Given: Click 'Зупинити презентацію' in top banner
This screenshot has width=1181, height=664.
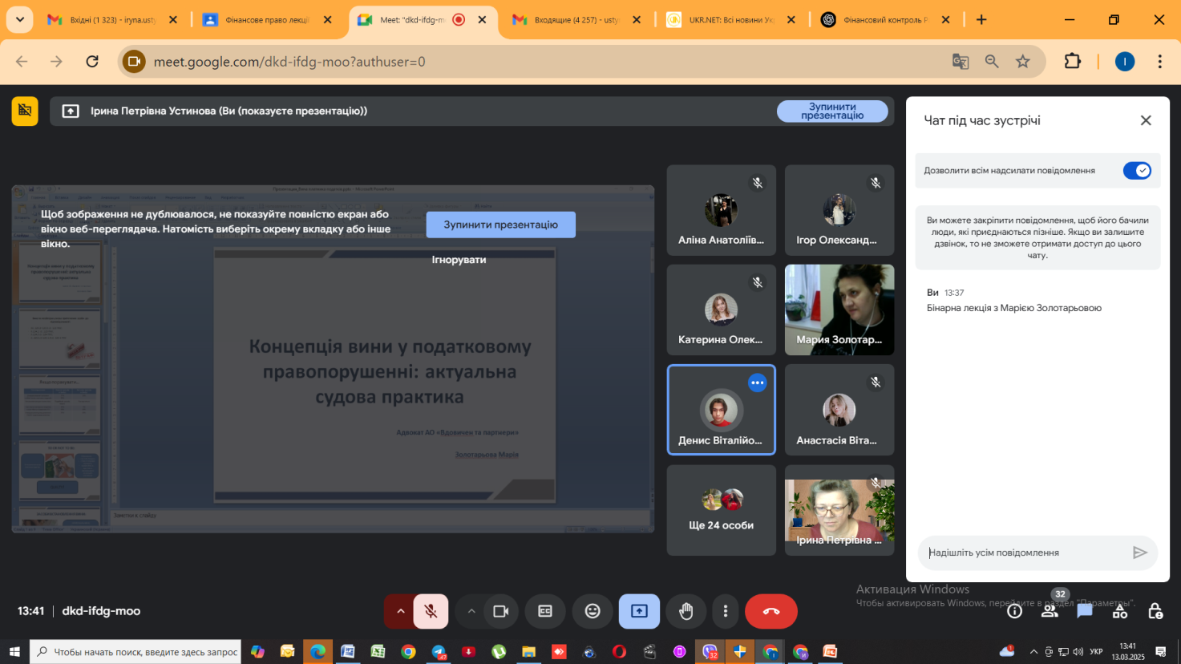Looking at the screenshot, I should pos(832,111).
